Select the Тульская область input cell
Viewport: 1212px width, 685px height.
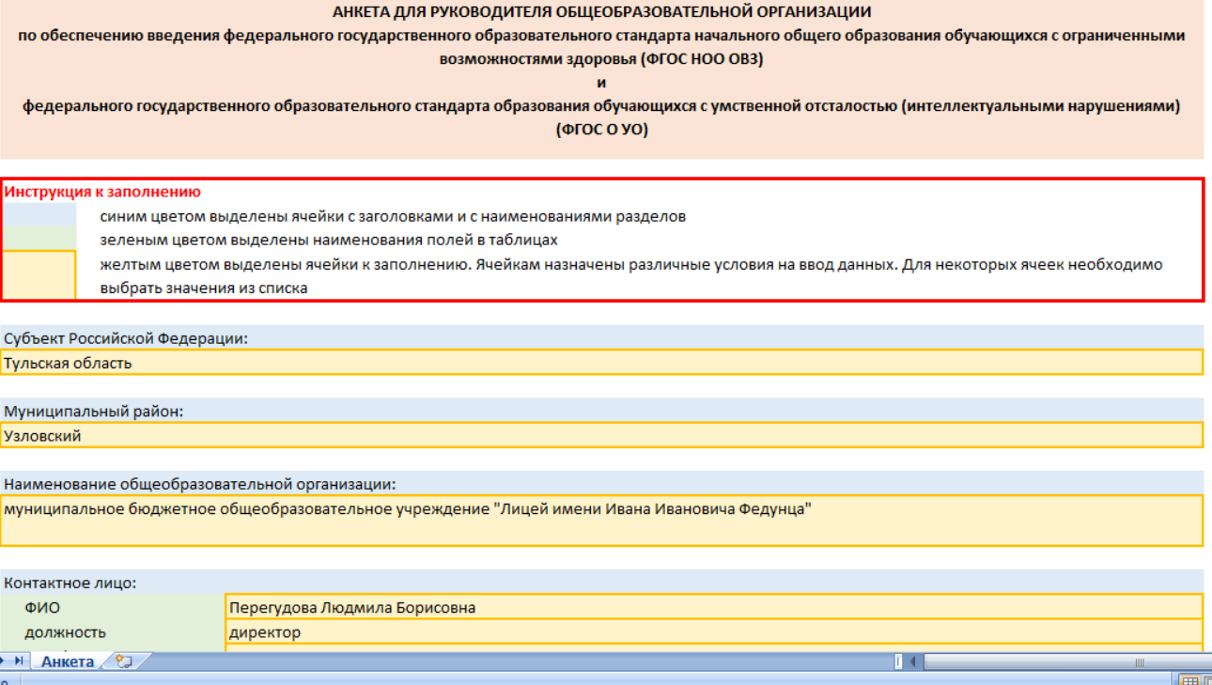click(601, 363)
